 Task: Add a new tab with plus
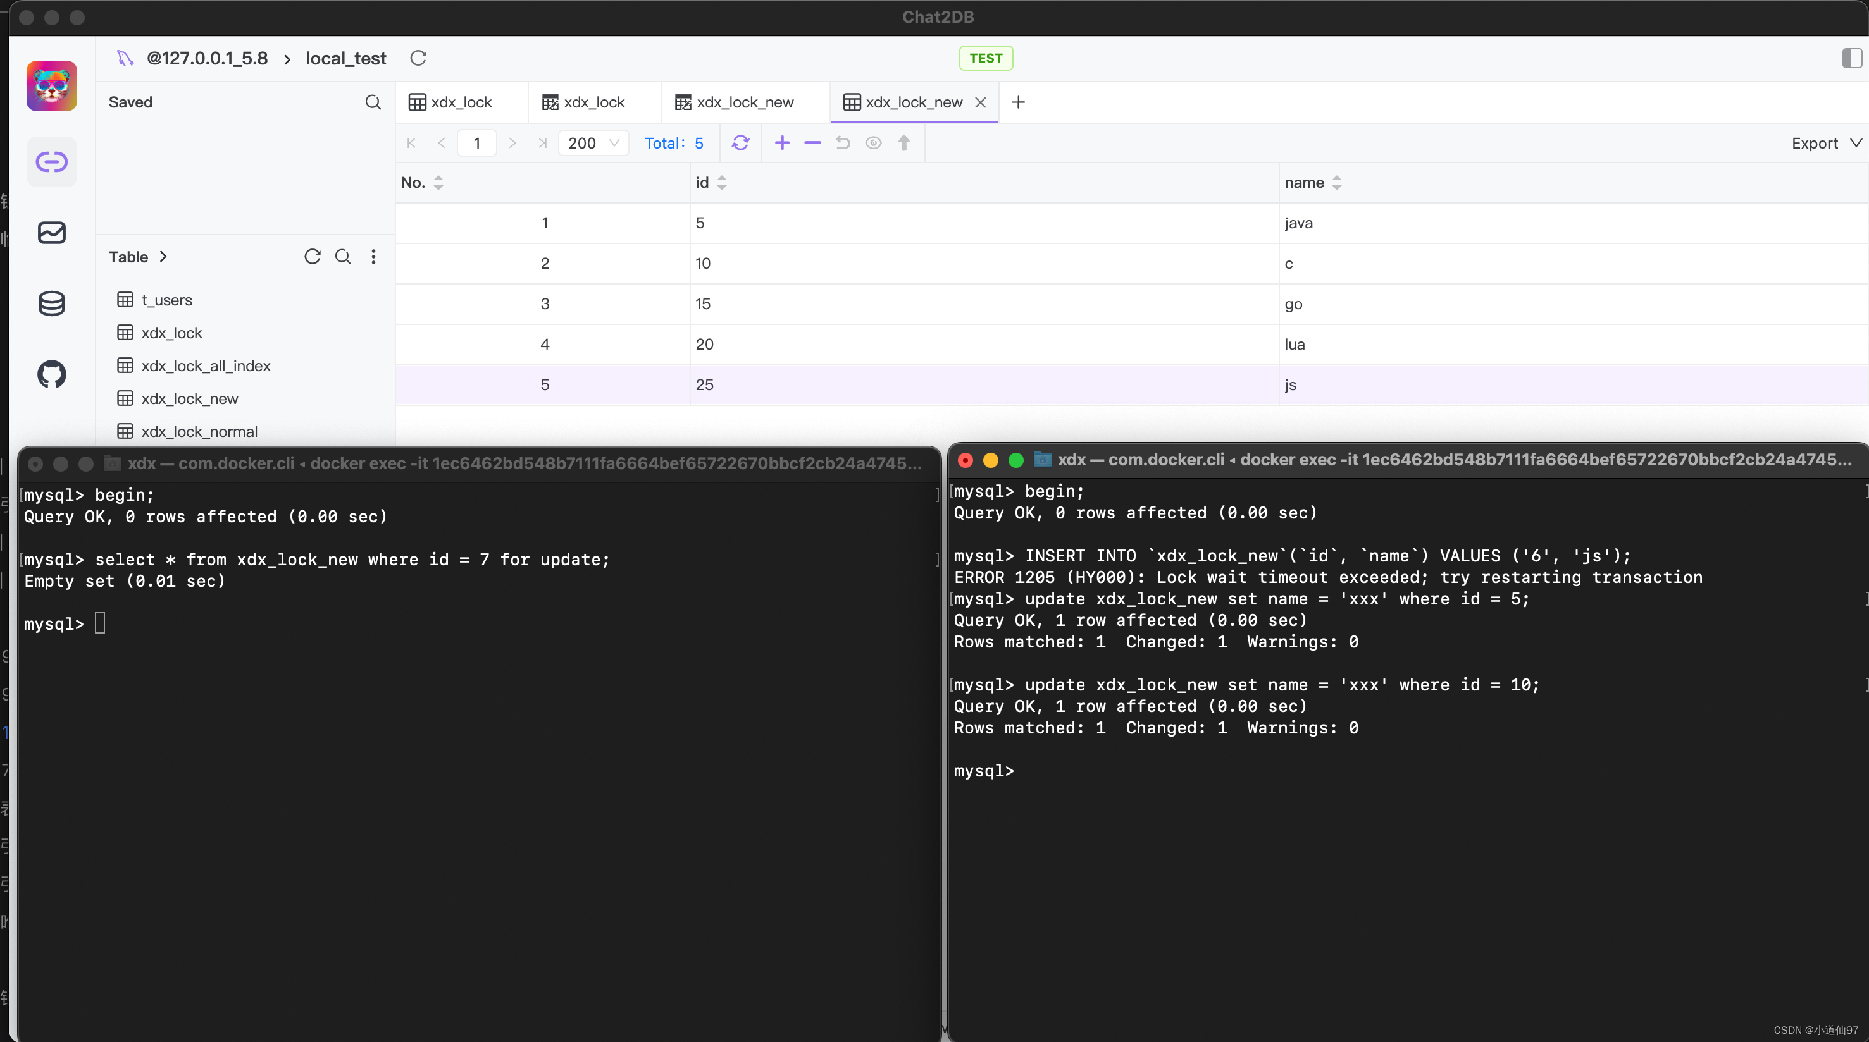(1018, 102)
